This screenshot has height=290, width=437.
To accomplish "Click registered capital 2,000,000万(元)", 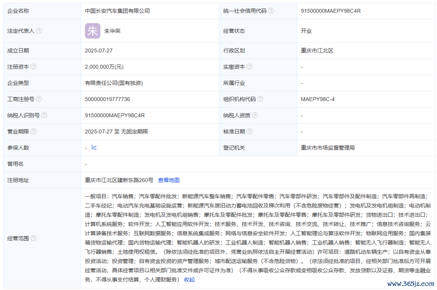I will 104,67.
